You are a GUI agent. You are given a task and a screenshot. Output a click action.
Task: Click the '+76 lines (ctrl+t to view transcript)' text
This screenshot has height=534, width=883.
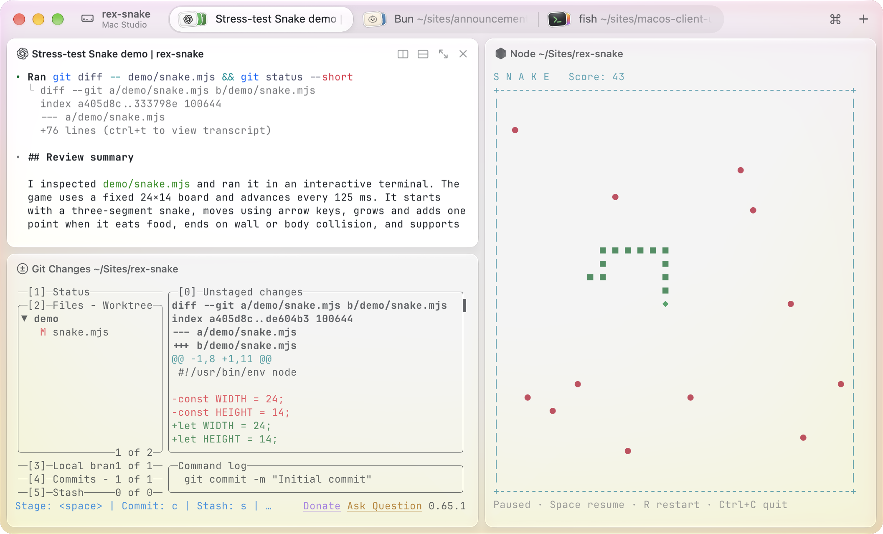[155, 130]
